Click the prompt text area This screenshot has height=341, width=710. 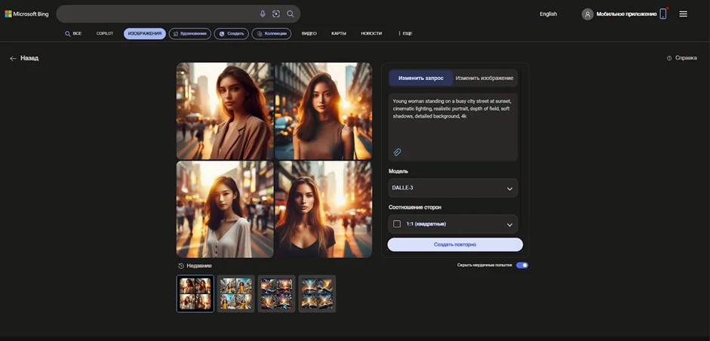click(x=453, y=127)
